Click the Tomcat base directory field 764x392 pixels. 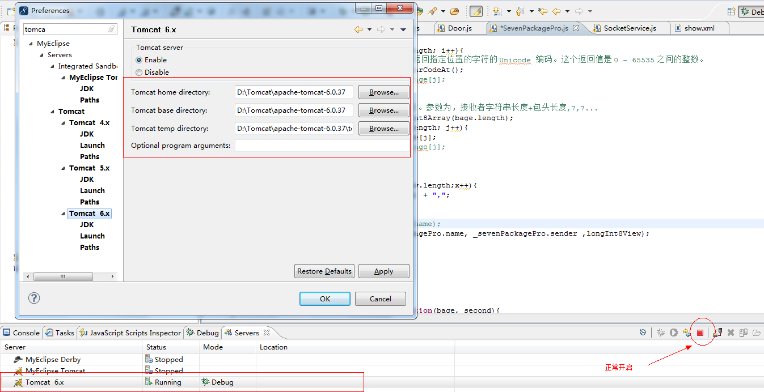[294, 110]
